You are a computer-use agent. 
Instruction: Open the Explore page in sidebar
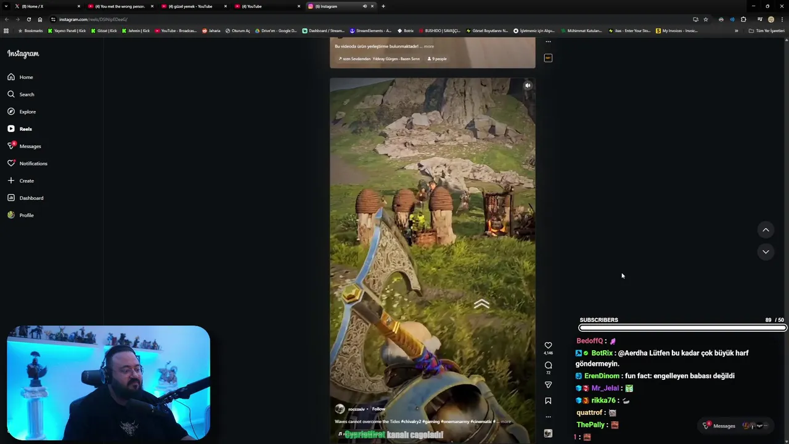(22, 112)
